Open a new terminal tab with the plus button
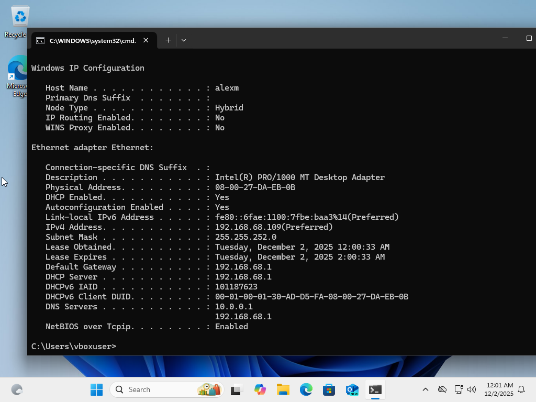536x402 pixels. pos(168,40)
